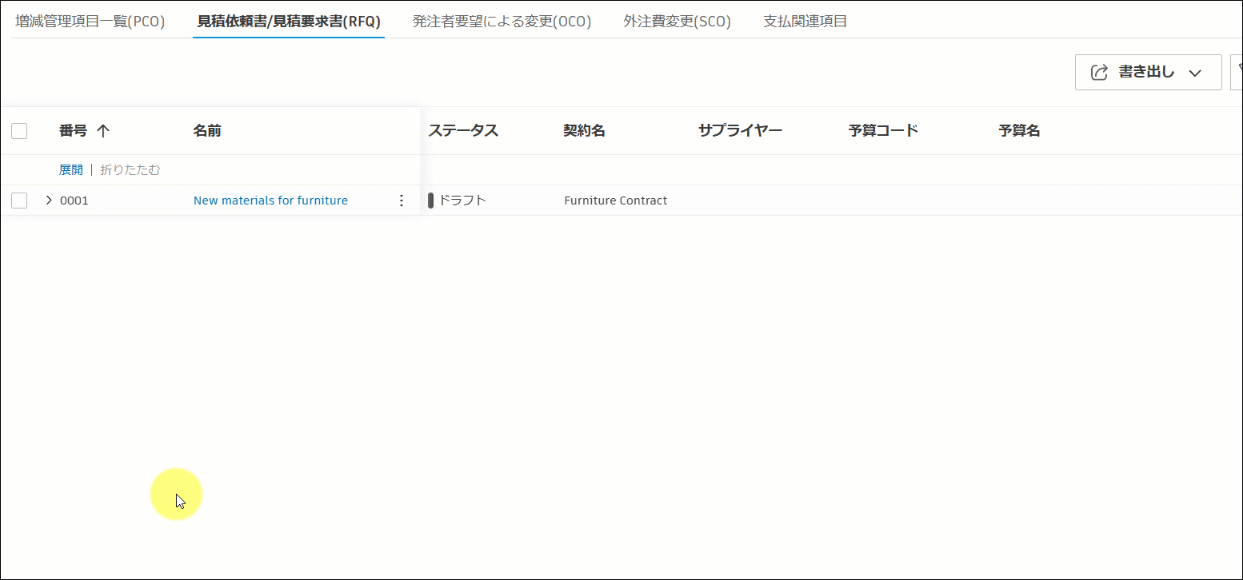Check the checkbox for row 0001

pos(18,200)
